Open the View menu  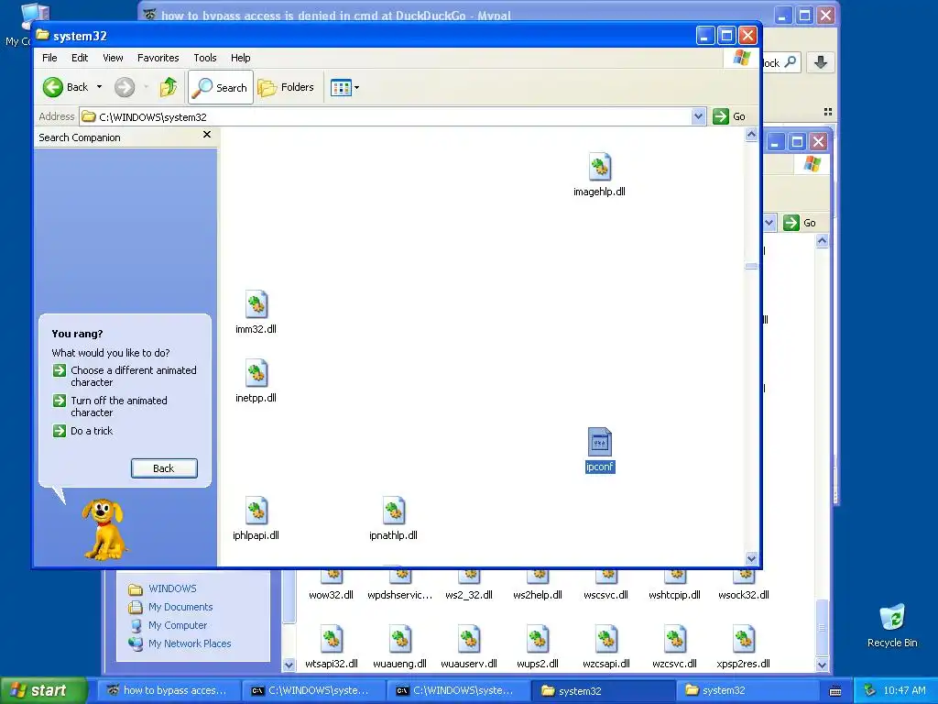tap(113, 58)
